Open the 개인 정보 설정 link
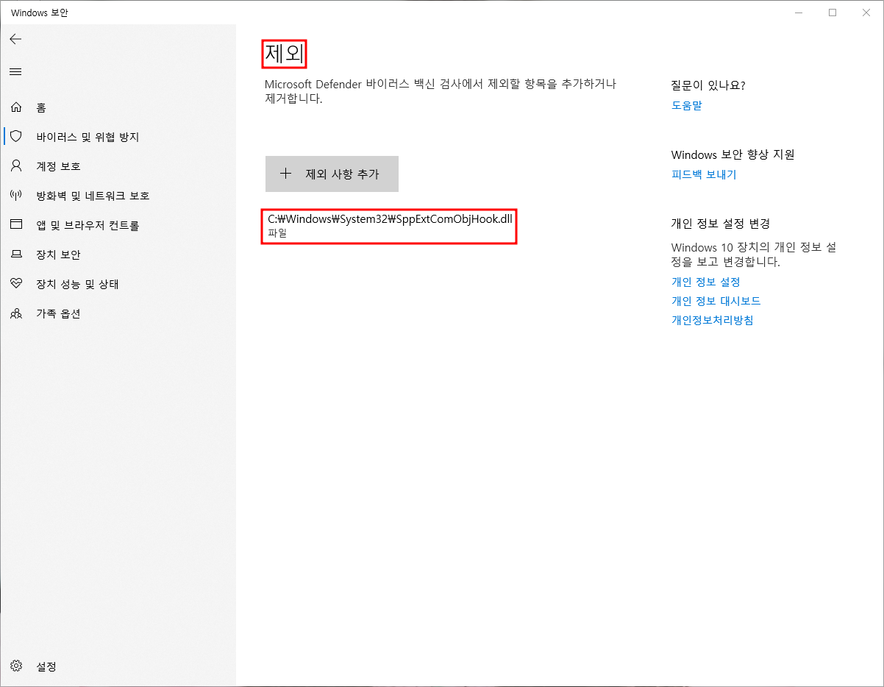 click(706, 282)
